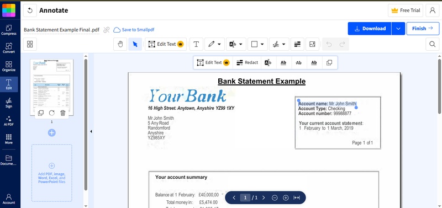Click the Finish button
This screenshot has width=442, height=208.
(423, 29)
